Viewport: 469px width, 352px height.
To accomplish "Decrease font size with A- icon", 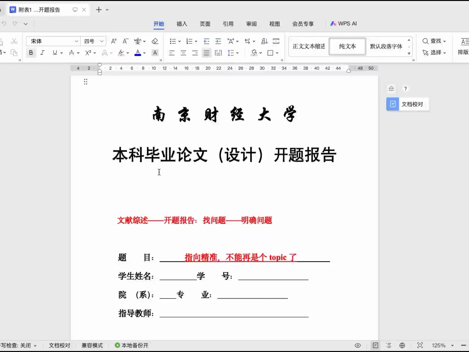I will pos(125,41).
